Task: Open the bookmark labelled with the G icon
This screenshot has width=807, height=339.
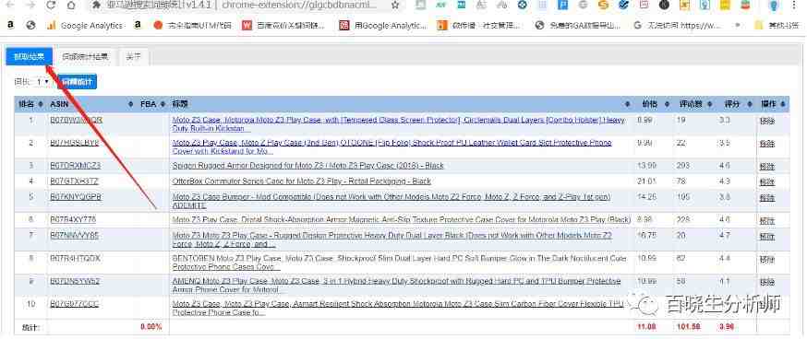Action: coord(677,25)
